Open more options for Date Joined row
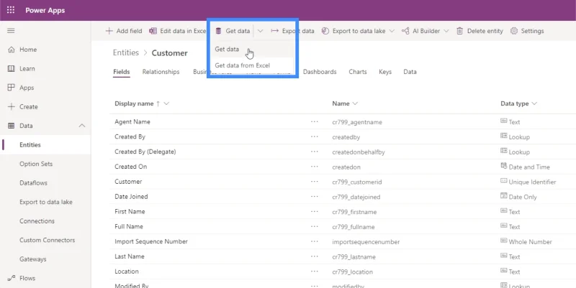This screenshot has height=288, width=576. (315, 197)
